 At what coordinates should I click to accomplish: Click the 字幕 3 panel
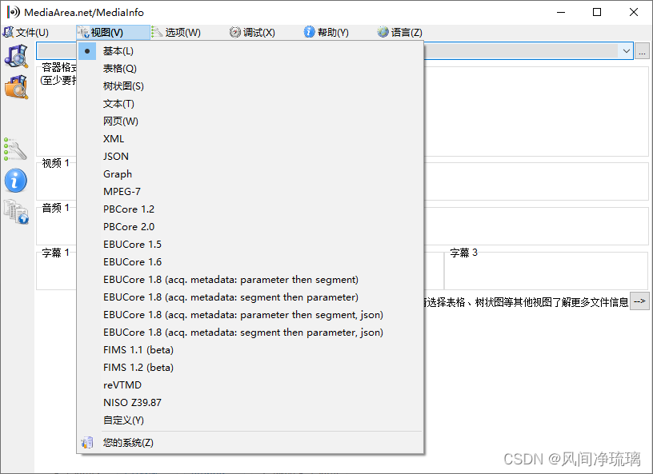(546, 269)
